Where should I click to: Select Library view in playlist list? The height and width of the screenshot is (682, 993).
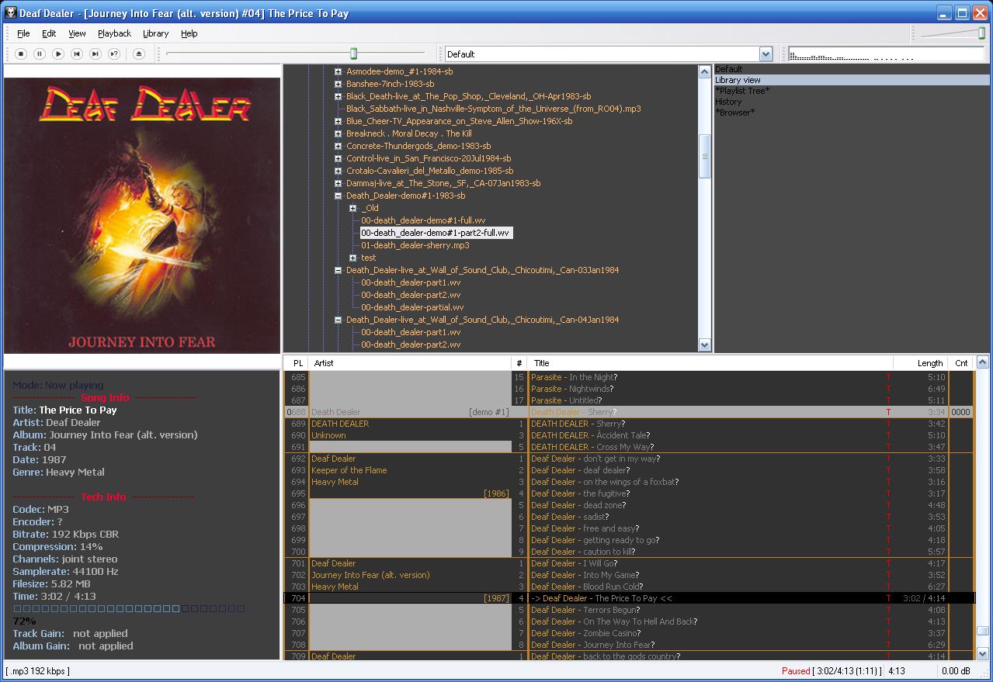[738, 80]
